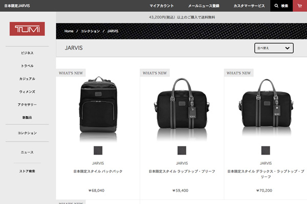Image resolution: width=307 pixels, height=204 pixels.
Task: Click the TUMI logo
Action: coord(27,29)
